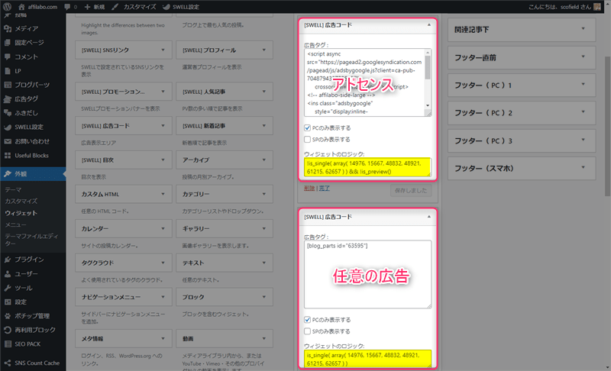Click the 削除 link under first widget
Viewport: 611px width, 371px height.
tap(309, 188)
